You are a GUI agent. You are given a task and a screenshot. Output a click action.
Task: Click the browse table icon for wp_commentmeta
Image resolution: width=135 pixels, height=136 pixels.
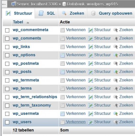pyautogui.click(x=63, y=30)
